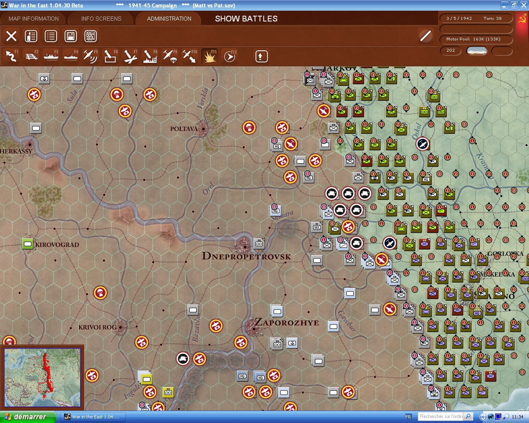This screenshot has width=529, height=423.
Task: Select the F8 bomb city mode icon
Action: point(150,56)
